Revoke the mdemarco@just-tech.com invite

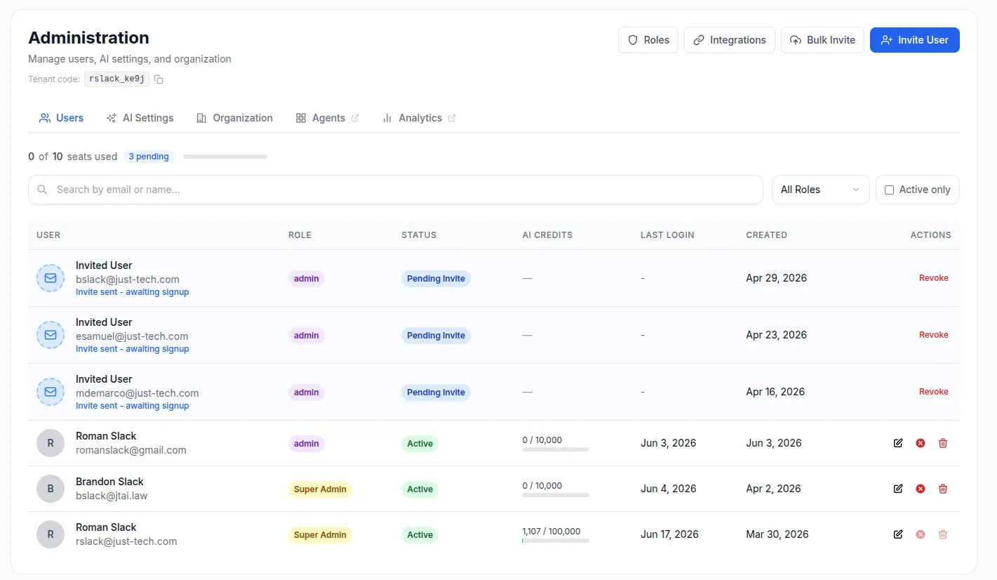point(933,392)
